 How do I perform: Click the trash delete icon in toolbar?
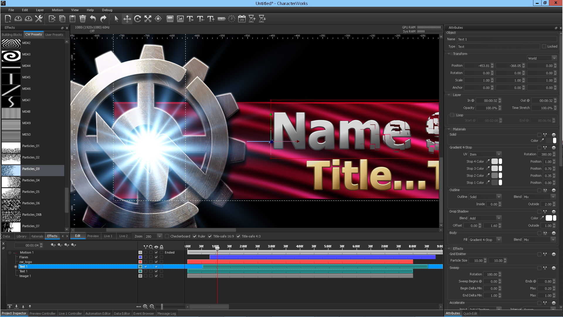coord(83,19)
